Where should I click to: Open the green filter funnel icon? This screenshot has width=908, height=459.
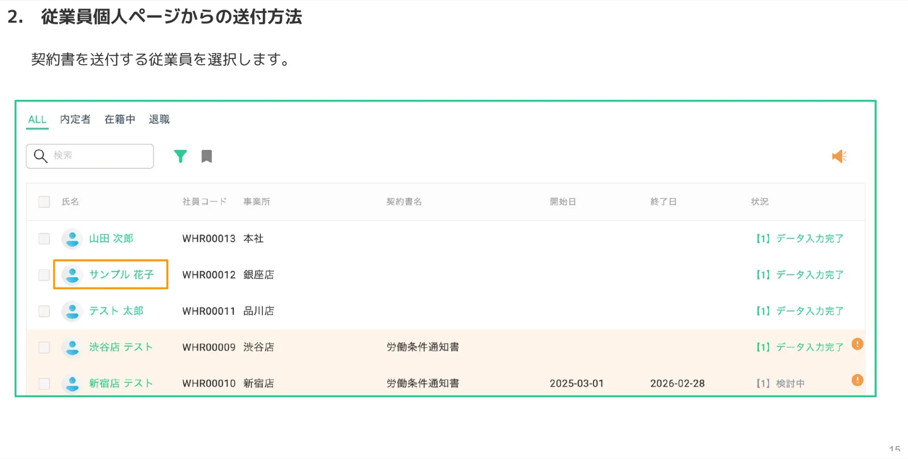(x=180, y=156)
